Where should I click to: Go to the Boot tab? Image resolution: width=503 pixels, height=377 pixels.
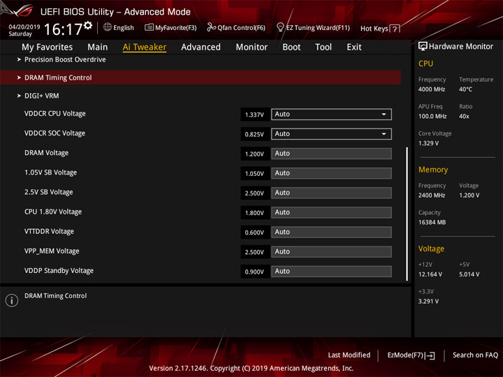[x=291, y=47]
